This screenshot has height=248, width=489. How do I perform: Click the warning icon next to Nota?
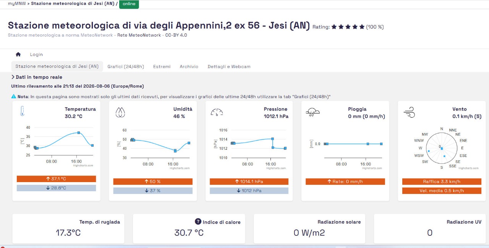click(x=14, y=96)
